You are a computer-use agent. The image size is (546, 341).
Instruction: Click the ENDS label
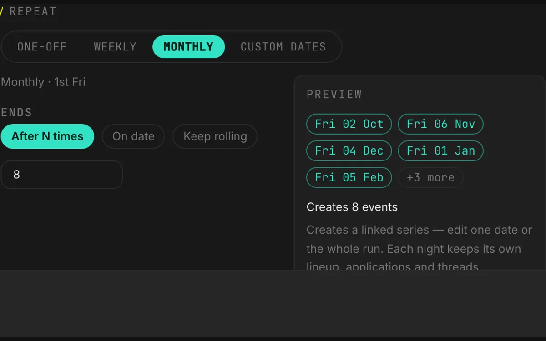click(x=16, y=113)
